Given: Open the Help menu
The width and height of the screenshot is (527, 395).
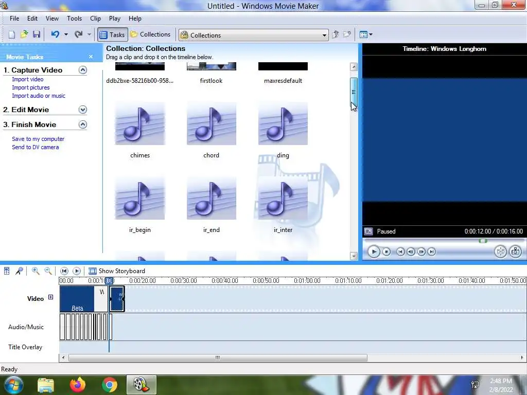Looking at the screenshot, I should (135, 19).
